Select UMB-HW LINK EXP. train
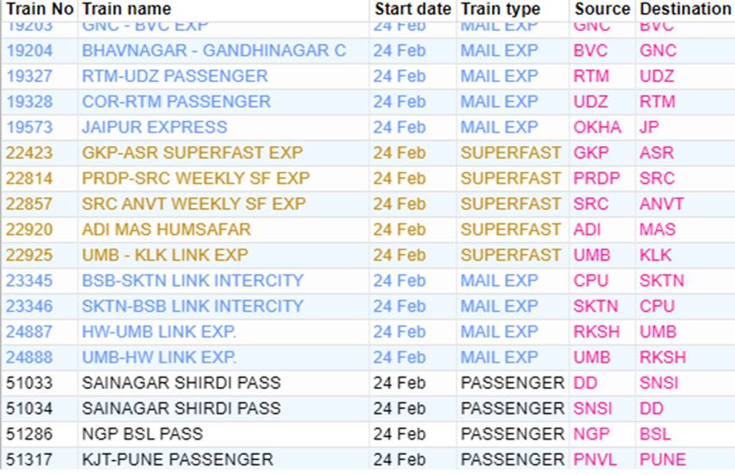735x475 pixels. click(159, 358)
